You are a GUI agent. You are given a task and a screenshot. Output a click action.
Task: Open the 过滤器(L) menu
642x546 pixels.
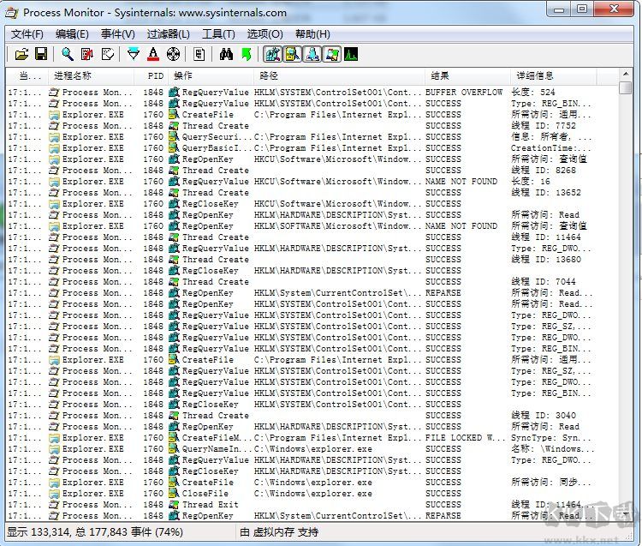(x=168, y=34)
